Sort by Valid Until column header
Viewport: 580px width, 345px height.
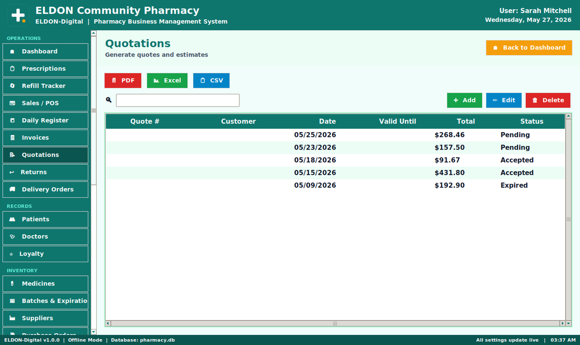pyautogui.click(x=397, y=121)
